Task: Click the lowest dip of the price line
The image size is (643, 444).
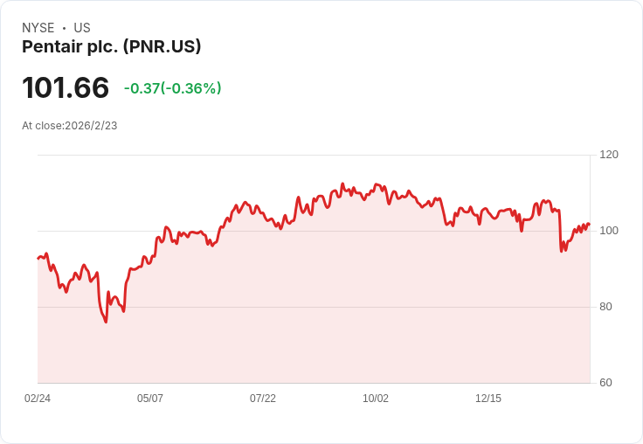Action: [x=107, y=322]
